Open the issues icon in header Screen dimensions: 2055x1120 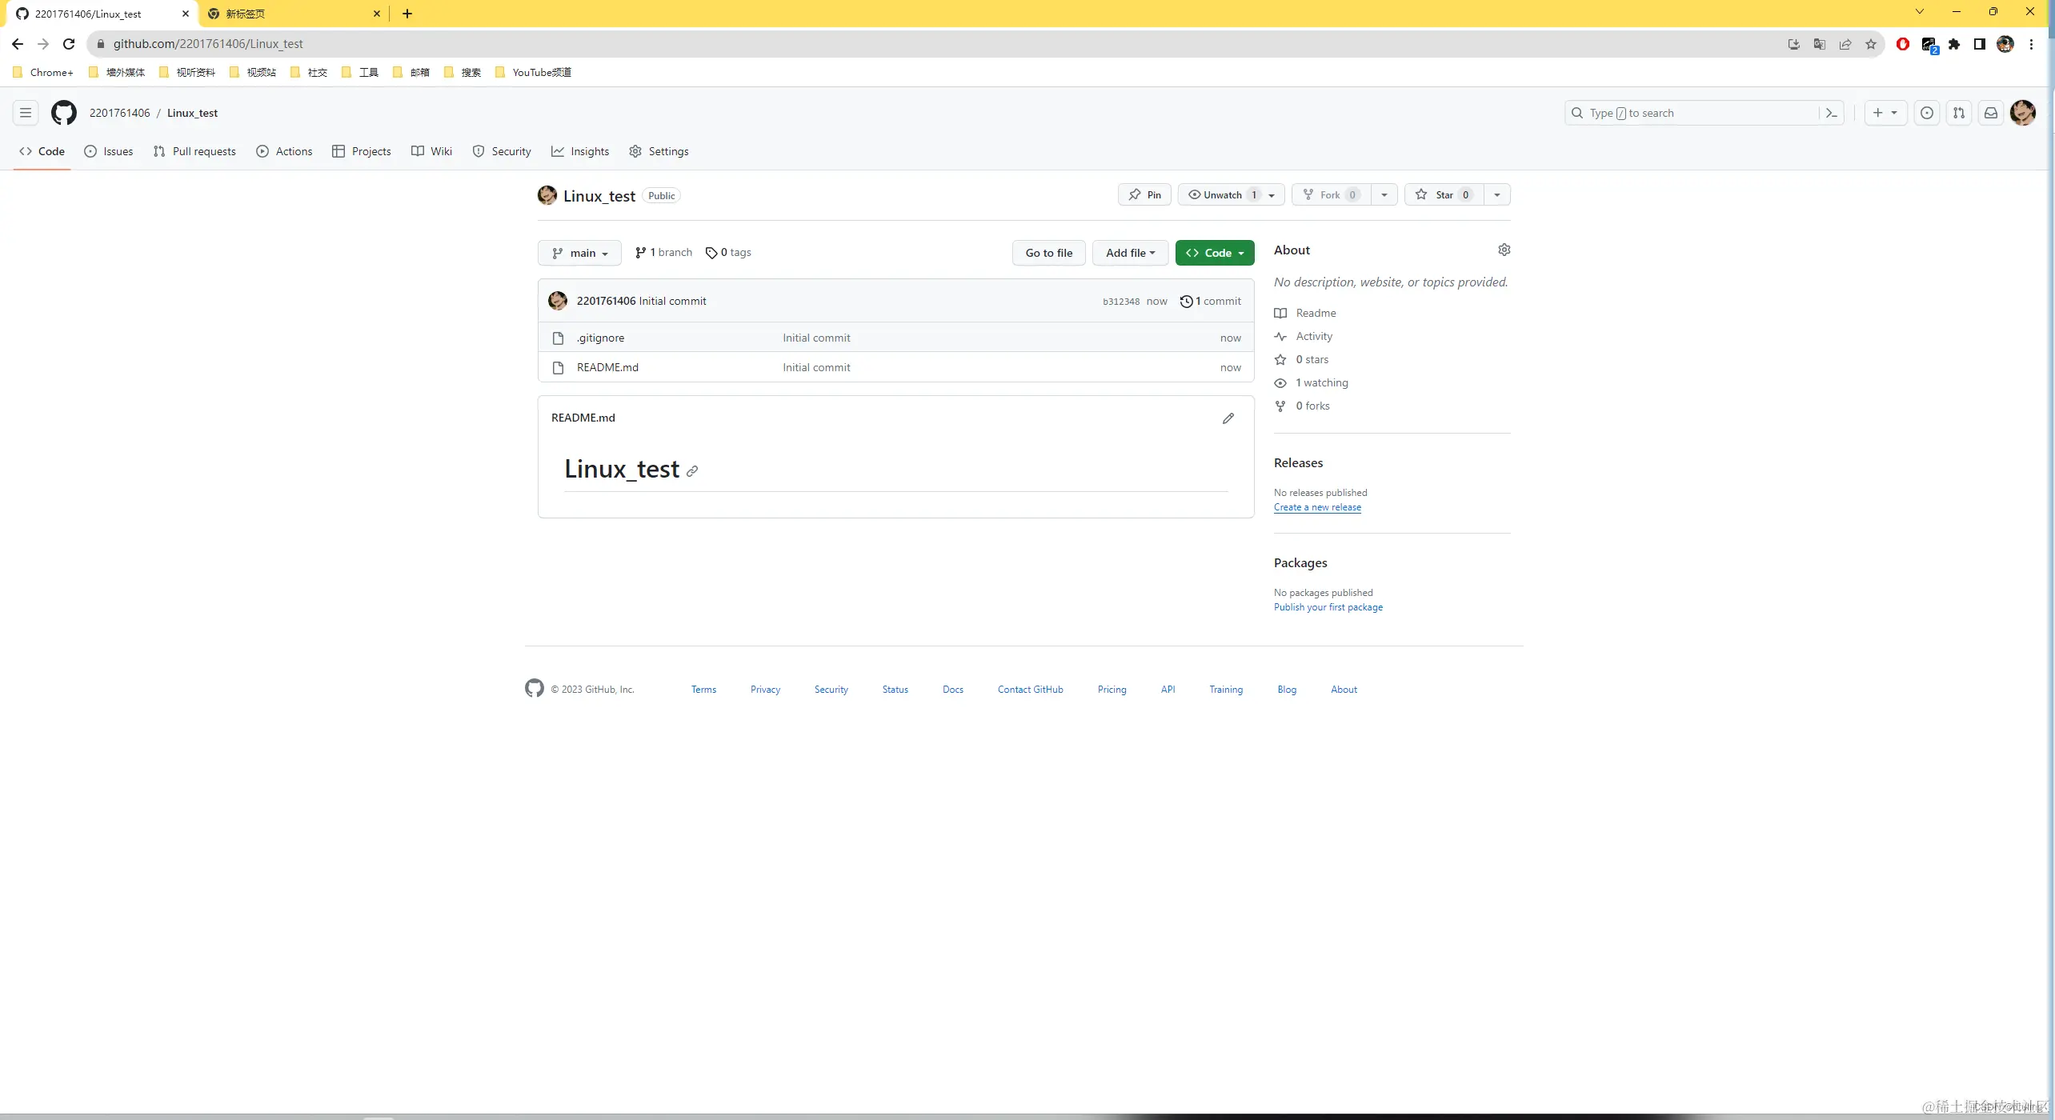point(1927,113)
